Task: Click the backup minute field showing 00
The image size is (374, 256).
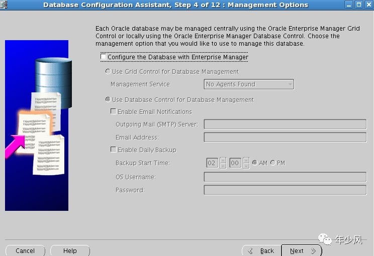Action: pyautogui.click(x=235, y=163)
